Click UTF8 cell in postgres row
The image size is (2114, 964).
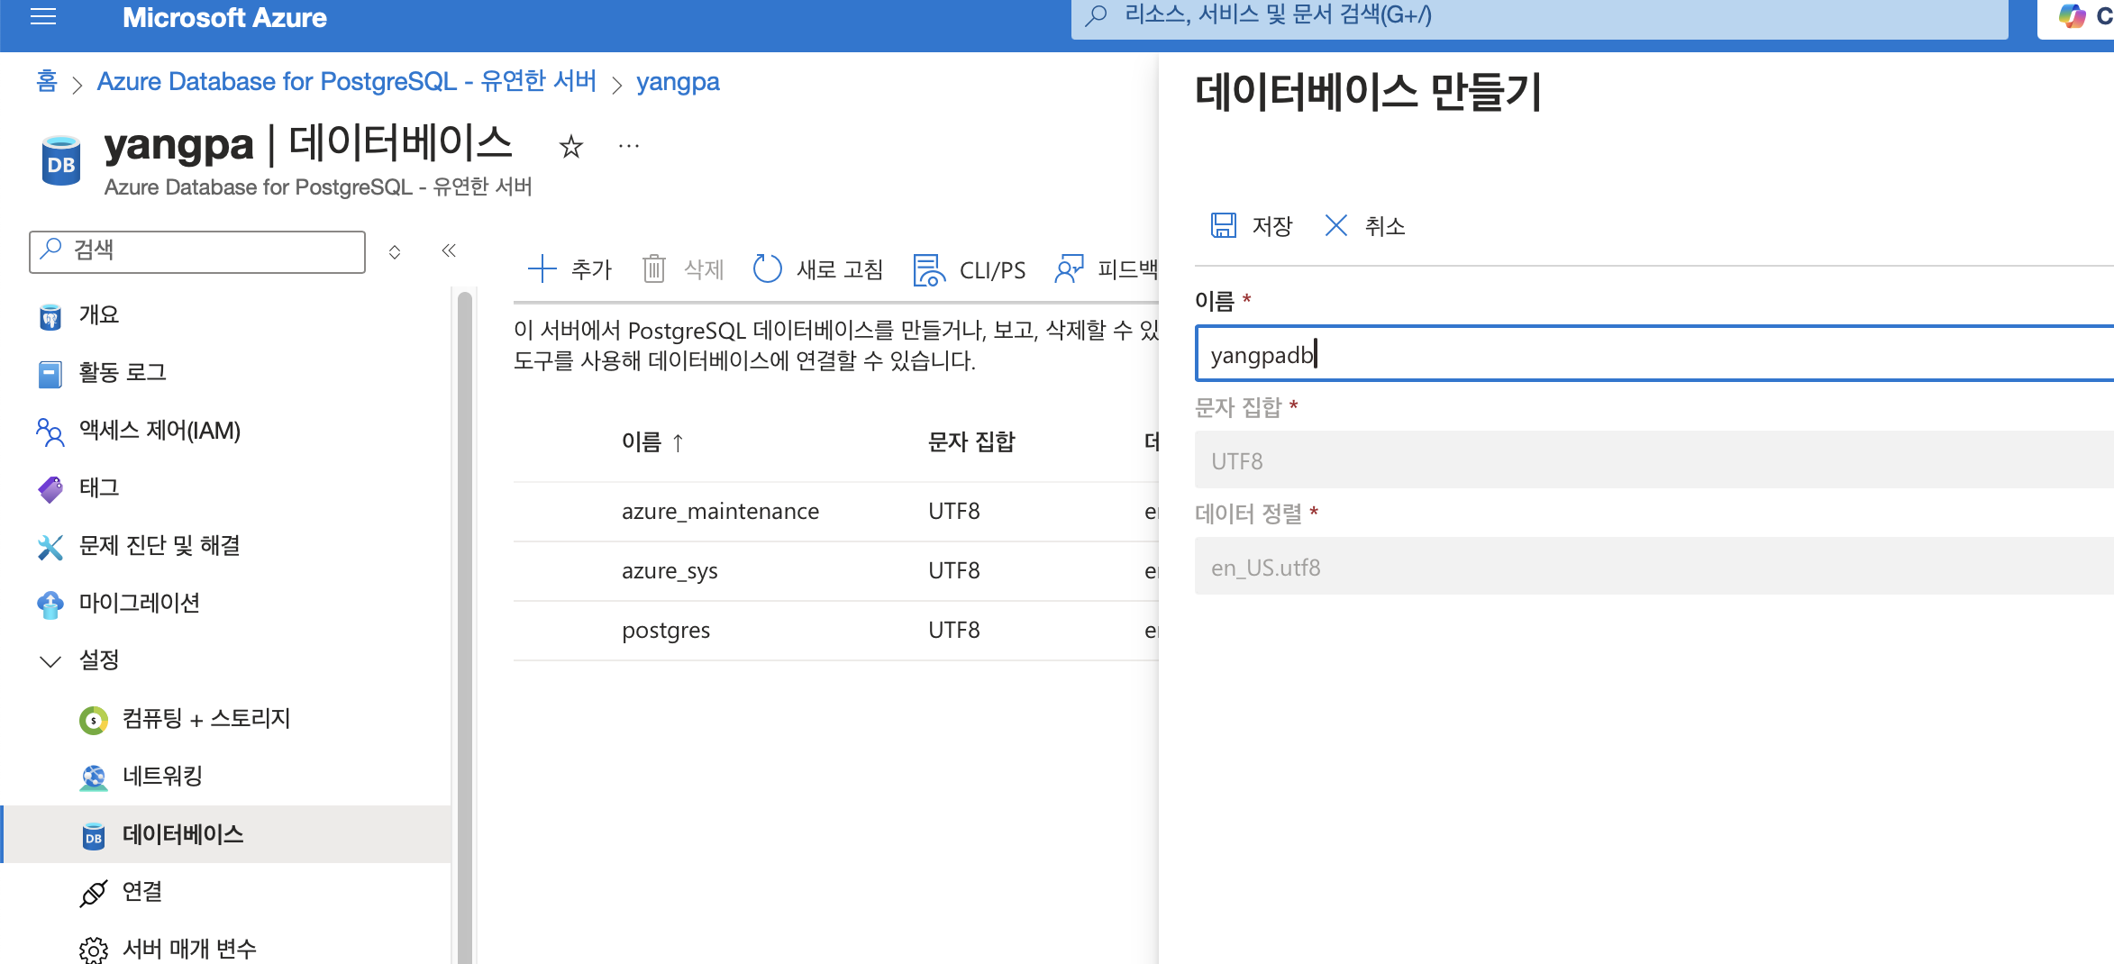point(954,631)
